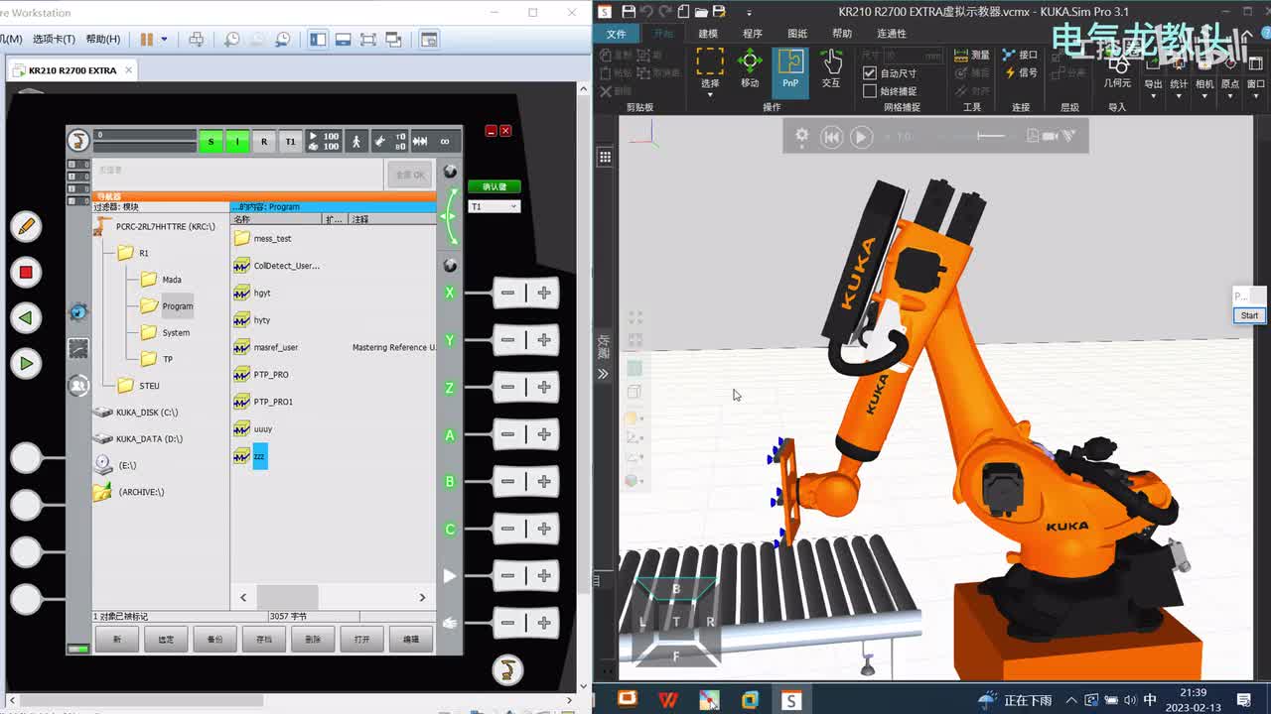Select the 移动 (Move) tool in KUKA.Sim
Screen dimensions: 1271x714
[750, 68]
